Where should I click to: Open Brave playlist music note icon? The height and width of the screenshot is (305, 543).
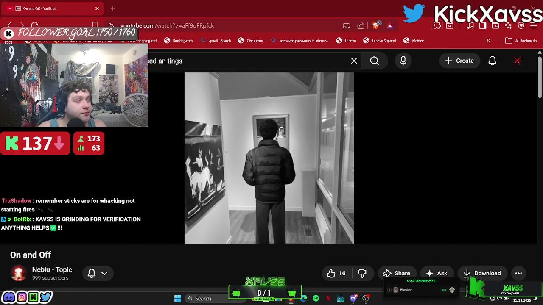click(470, 25)
